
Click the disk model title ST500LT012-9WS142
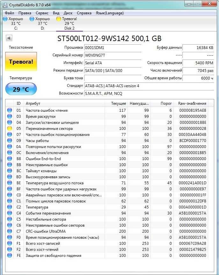(x=93, y=39)
